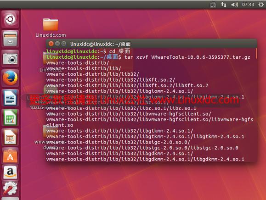Open the sound volume indicator
This screenshot has width=266, height=200.
[234, 5]
